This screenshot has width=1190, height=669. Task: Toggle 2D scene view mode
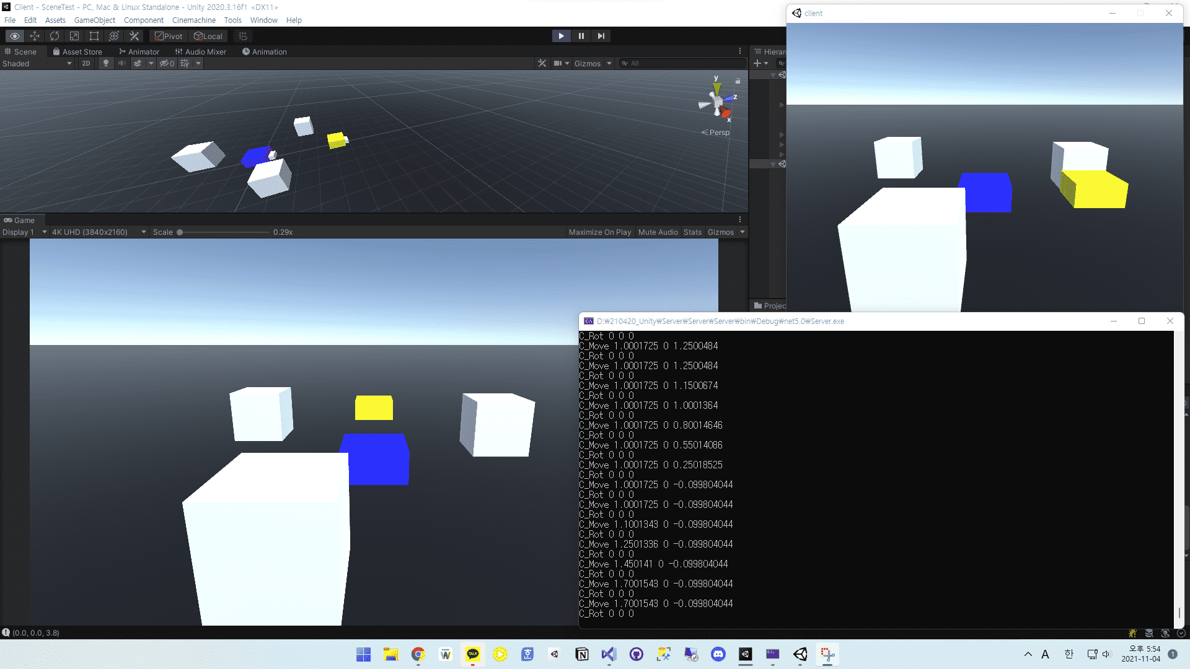click(86, 63)
